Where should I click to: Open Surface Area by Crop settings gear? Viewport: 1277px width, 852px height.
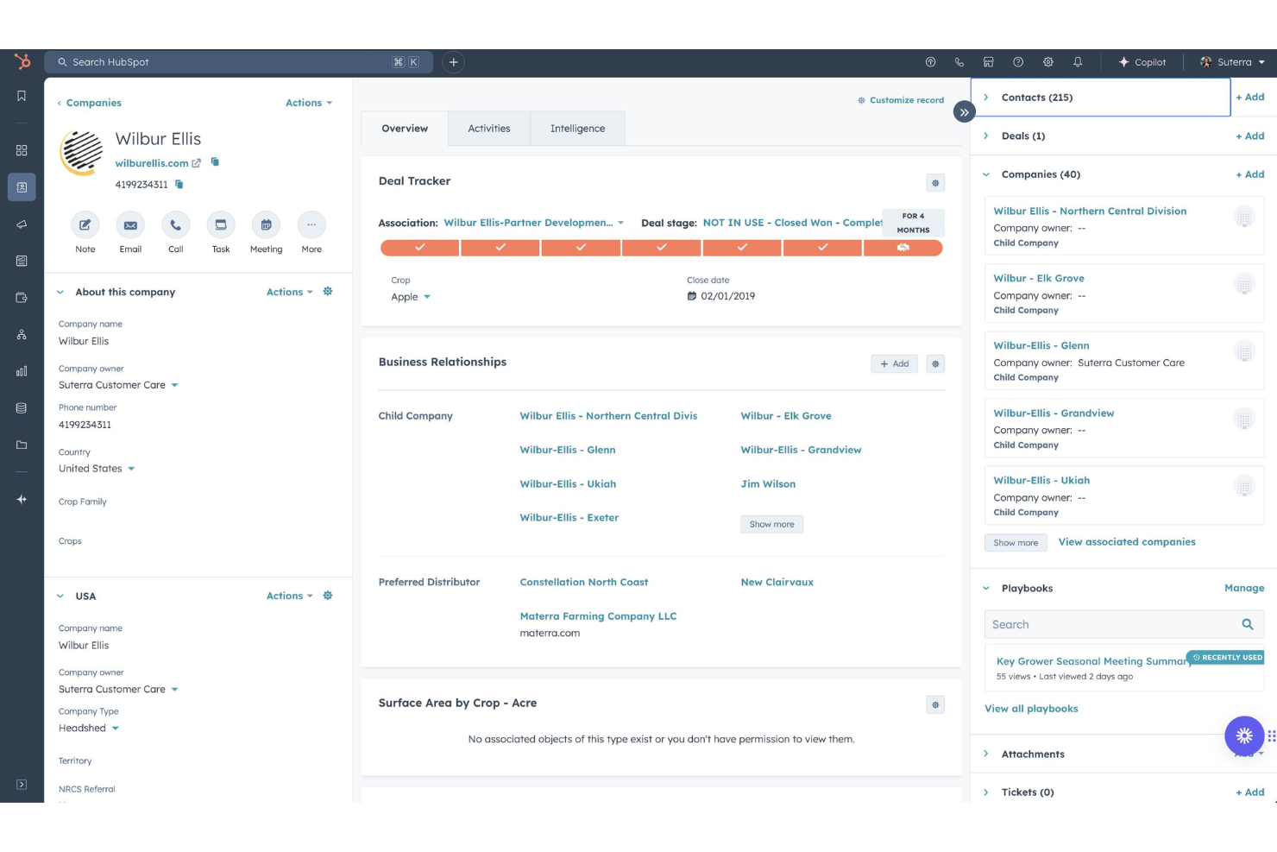click(935, 705)
